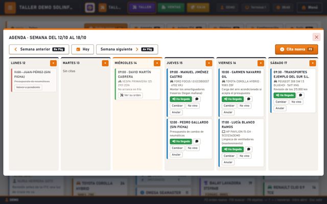The height and width of the screenshot is (204, 327).
Task: Open the orange hamburger menu icon
Action: tap(10, 8)
